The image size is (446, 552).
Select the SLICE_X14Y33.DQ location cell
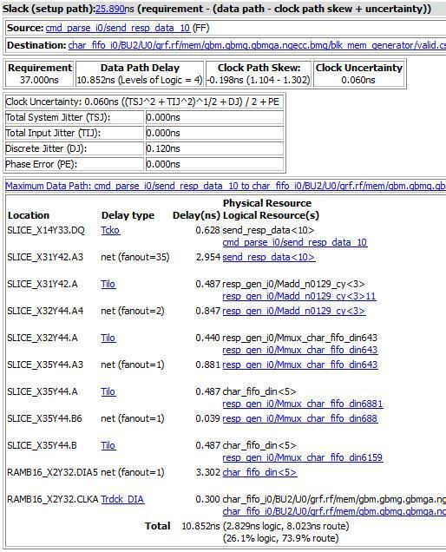[x=46, y=230]
